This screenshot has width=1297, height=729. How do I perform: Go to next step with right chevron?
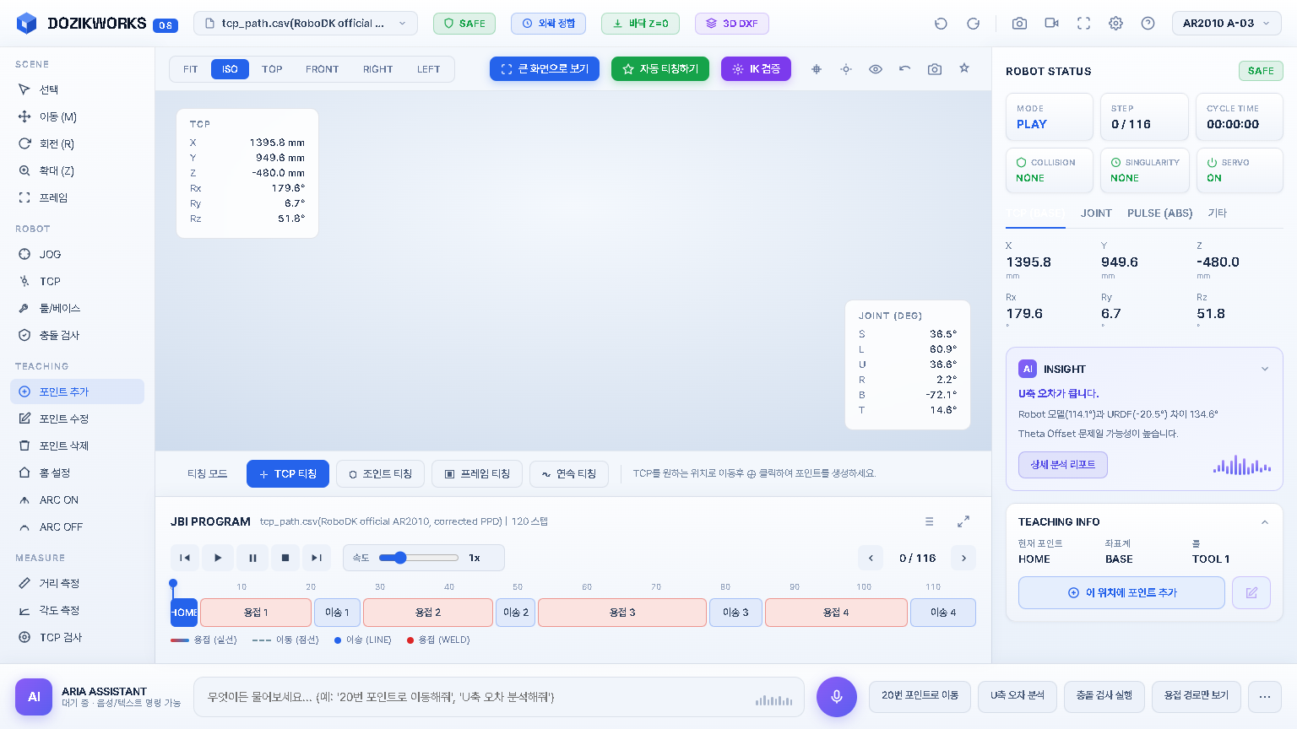[963, 558]
